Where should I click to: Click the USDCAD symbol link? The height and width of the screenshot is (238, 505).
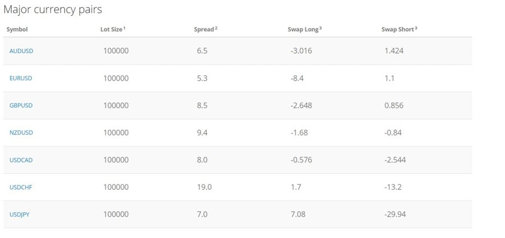pyautogui.click(x=21, y=160)
